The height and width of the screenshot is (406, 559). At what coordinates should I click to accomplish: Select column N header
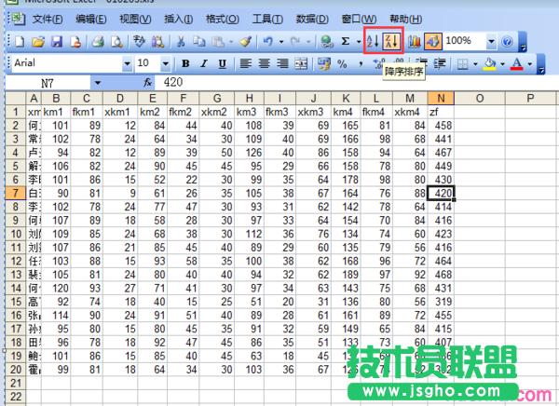click(442, 99)
